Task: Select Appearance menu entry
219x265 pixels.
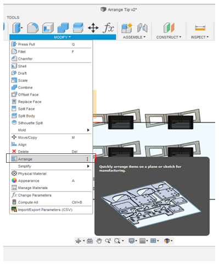Action: 51,181
